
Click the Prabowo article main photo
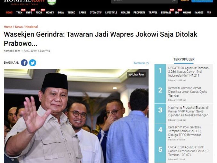(x=76, y=116)
